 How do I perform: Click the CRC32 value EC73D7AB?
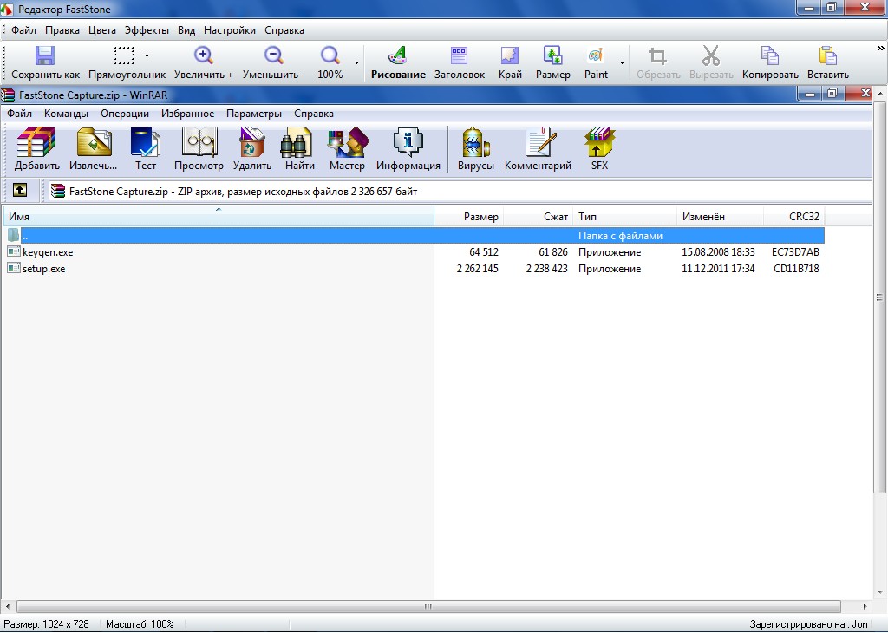[x=795, y=252]
